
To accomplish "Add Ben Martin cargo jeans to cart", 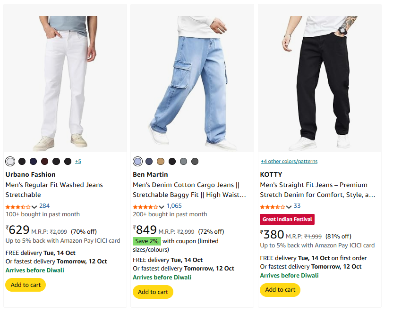I will tap(153, 292).
